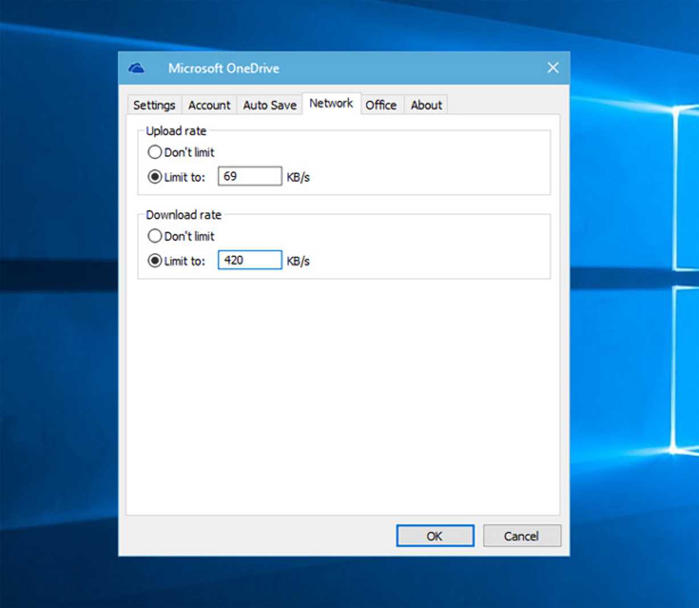Close the Microsoft OneDrive dialog
The image size is (699, 608).
552,68
